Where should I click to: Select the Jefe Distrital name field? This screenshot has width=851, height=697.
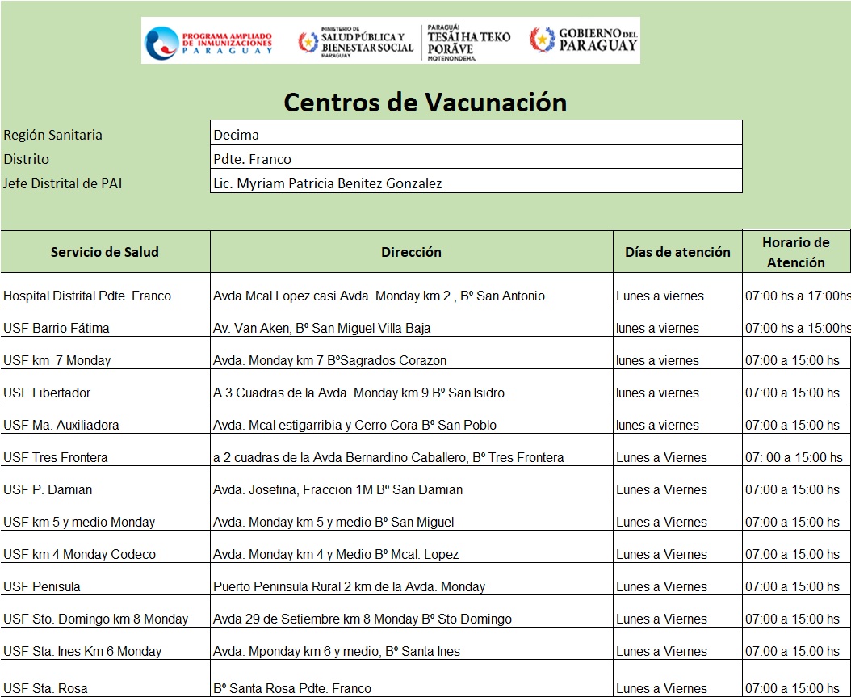click(x=476, y=182)
